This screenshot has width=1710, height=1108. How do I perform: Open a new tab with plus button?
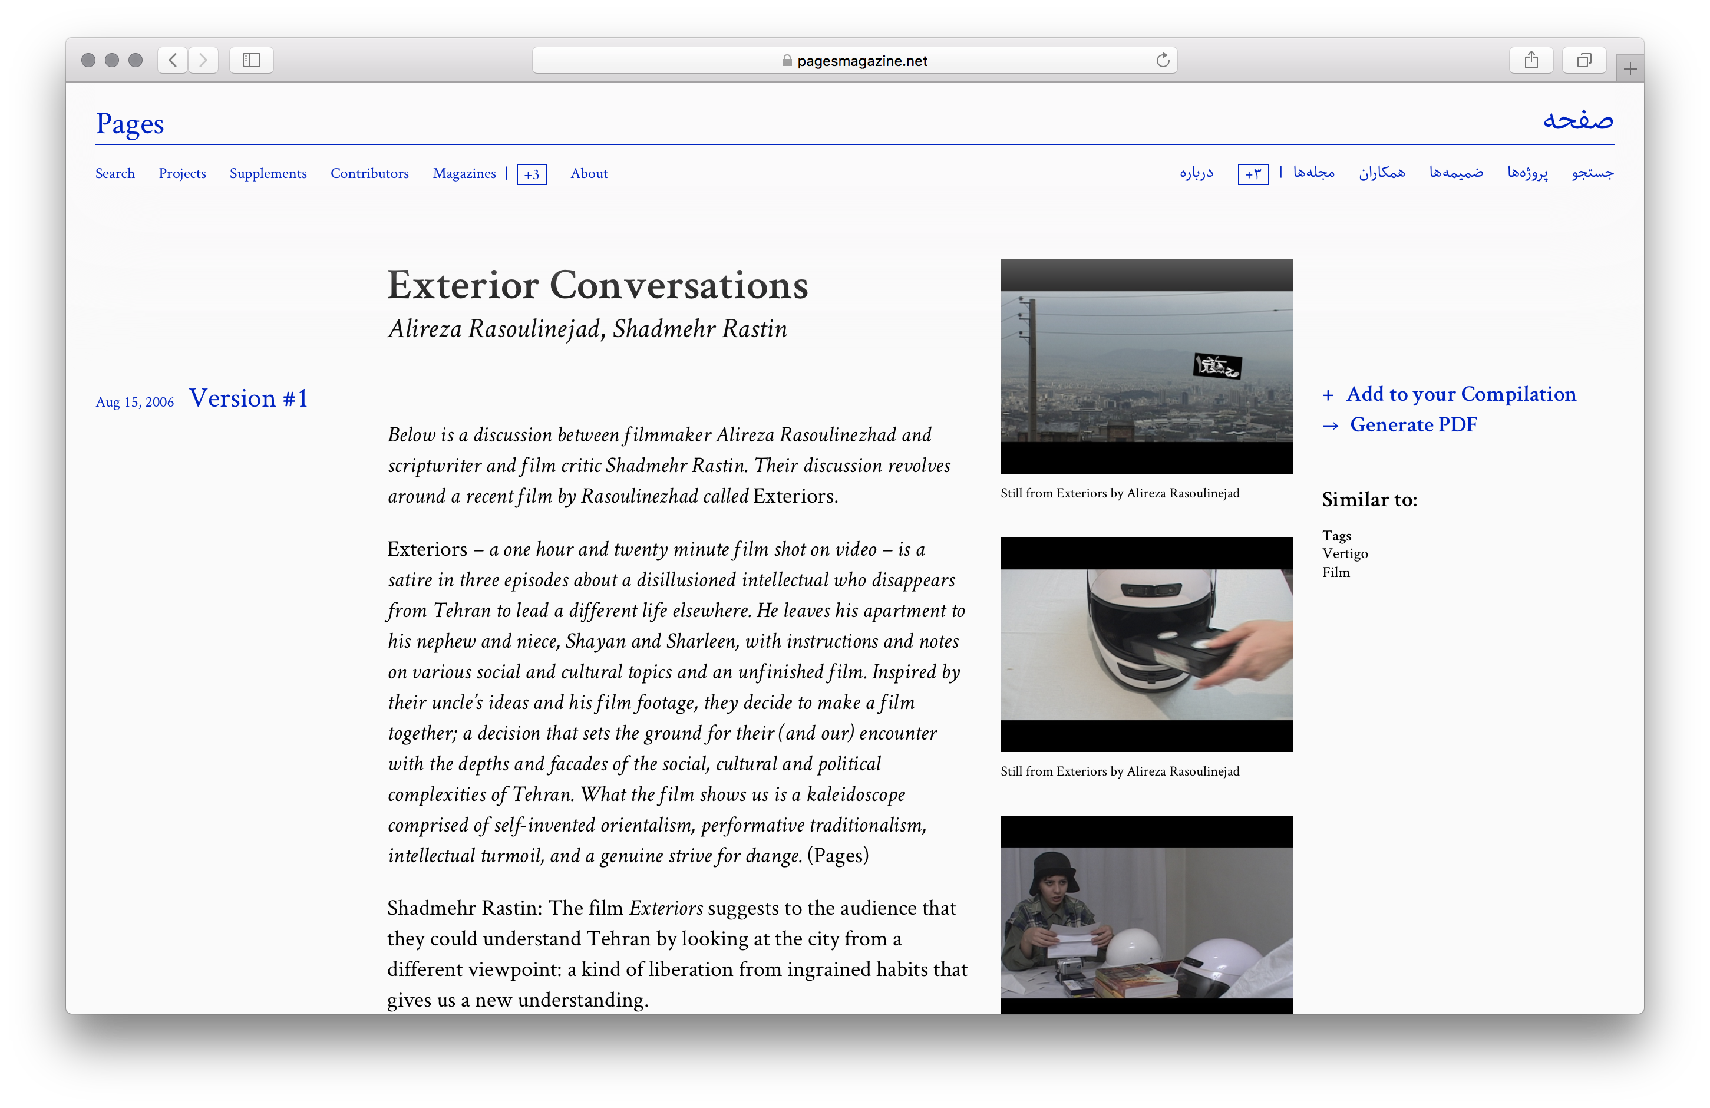click(x=1629, y=70)
